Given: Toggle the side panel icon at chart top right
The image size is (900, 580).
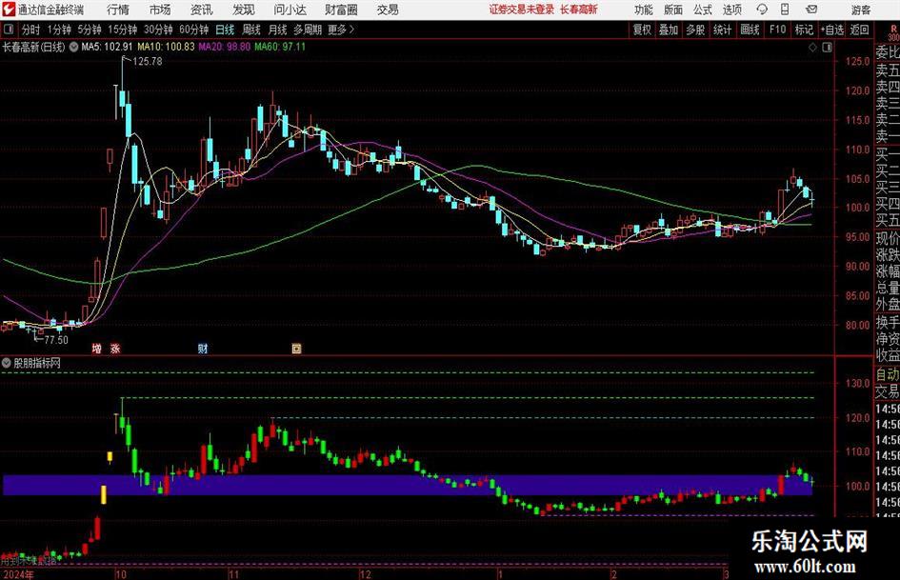Looking at the screenshot, I should pyautogui.click(x=827, y=48).
